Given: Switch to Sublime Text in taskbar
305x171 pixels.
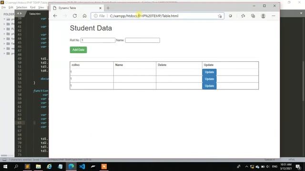Looking at the screenshot, I should 27,167.
